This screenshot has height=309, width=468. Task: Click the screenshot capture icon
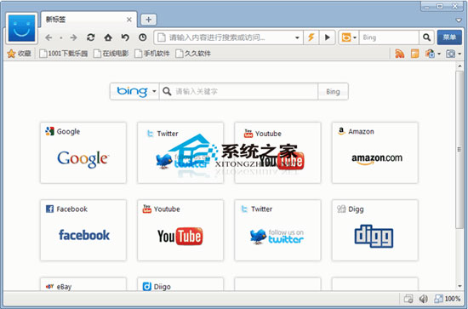450,54
